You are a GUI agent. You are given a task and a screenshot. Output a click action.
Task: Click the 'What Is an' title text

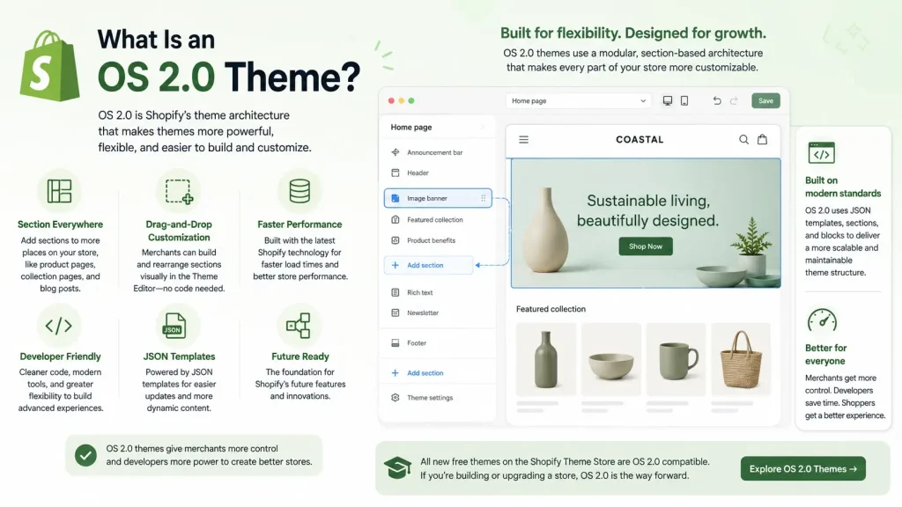[x=156, y=40]
